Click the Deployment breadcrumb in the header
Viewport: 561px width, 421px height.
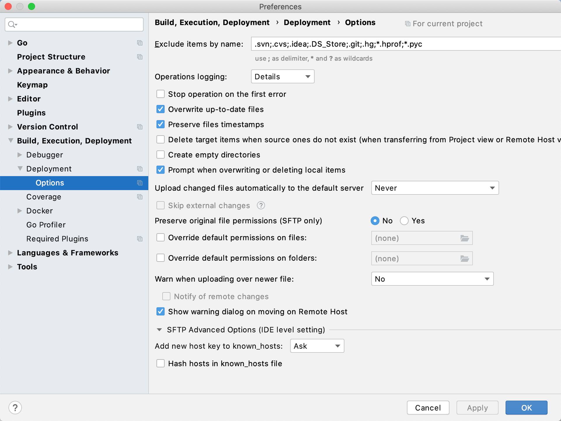(x=307, y=22)
